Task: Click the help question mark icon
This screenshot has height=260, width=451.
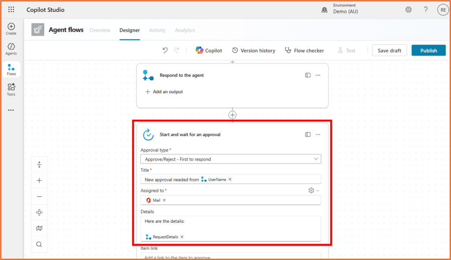Action: pos(425,10)
